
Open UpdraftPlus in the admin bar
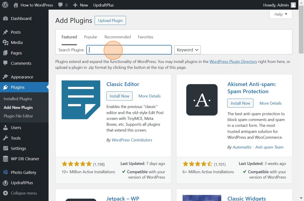[103, 5]
